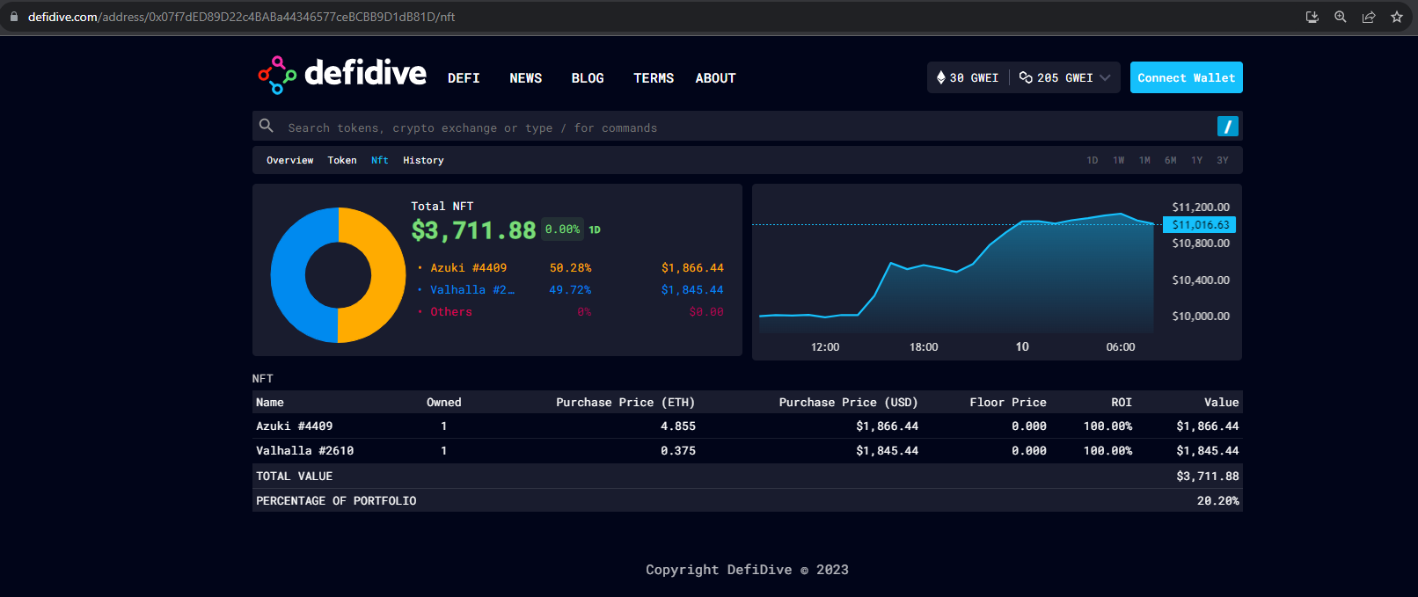Click the $3,711.88 Total NFT value
The height and width of the screenshot is (597, 1418).
[x=473, y=230]
